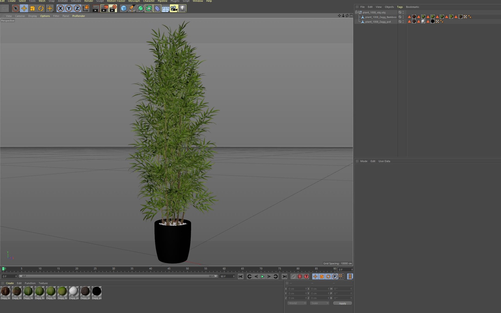Image resolution: width=501 pixels, height=313 pixels.
Task: Click the Bend deformer icon
Action: (157, 8)
